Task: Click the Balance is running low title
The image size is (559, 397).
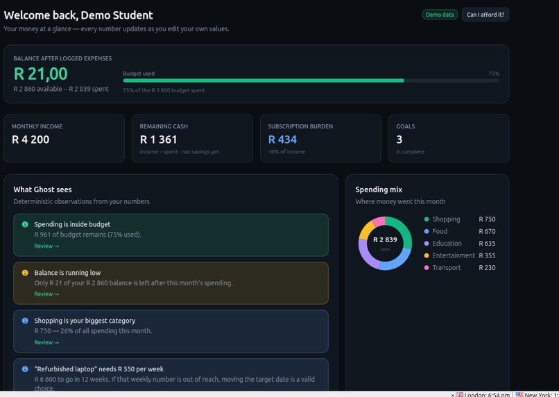Action: (67, 273)
